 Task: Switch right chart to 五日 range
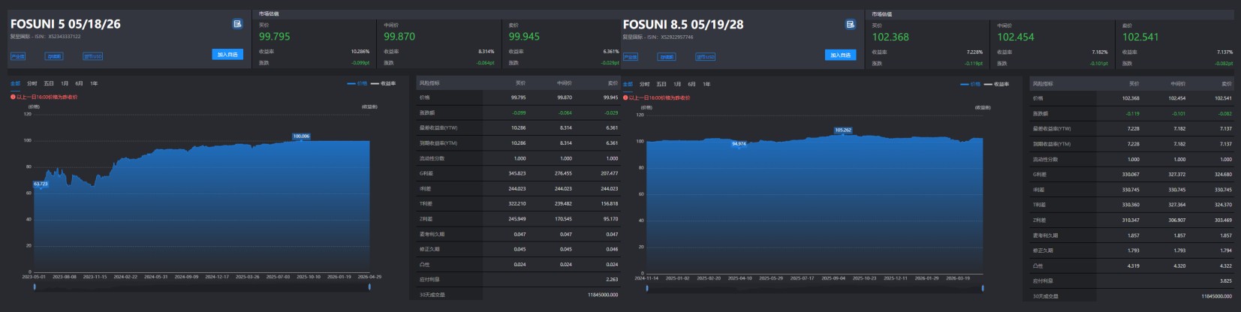(x=661, y=84)
